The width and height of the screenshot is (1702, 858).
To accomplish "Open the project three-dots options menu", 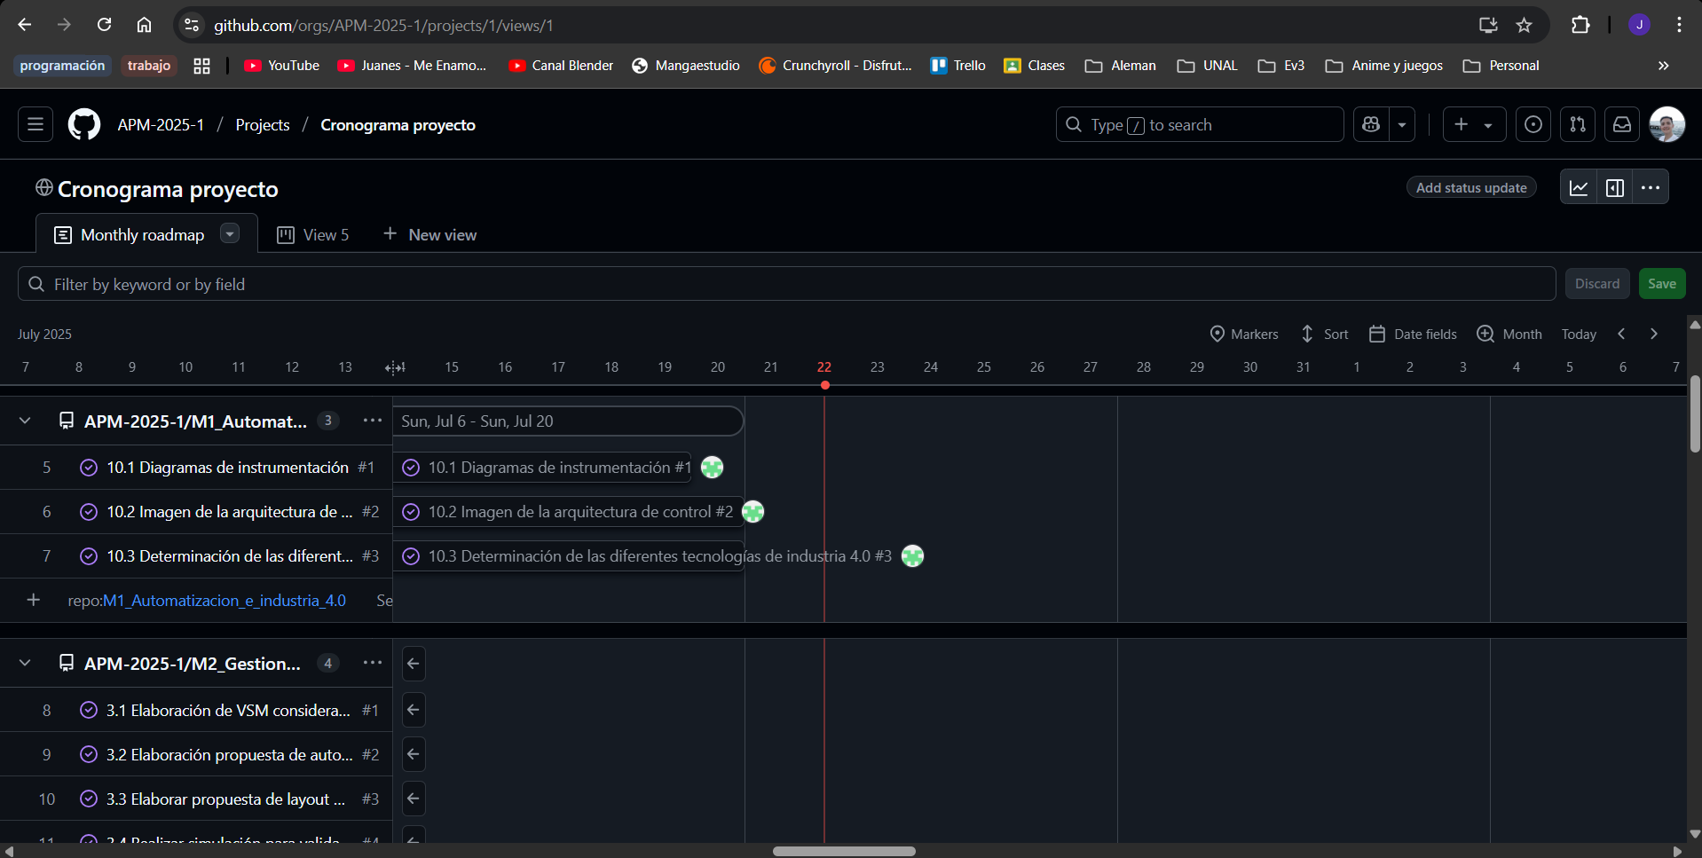I will (1651, 188).
